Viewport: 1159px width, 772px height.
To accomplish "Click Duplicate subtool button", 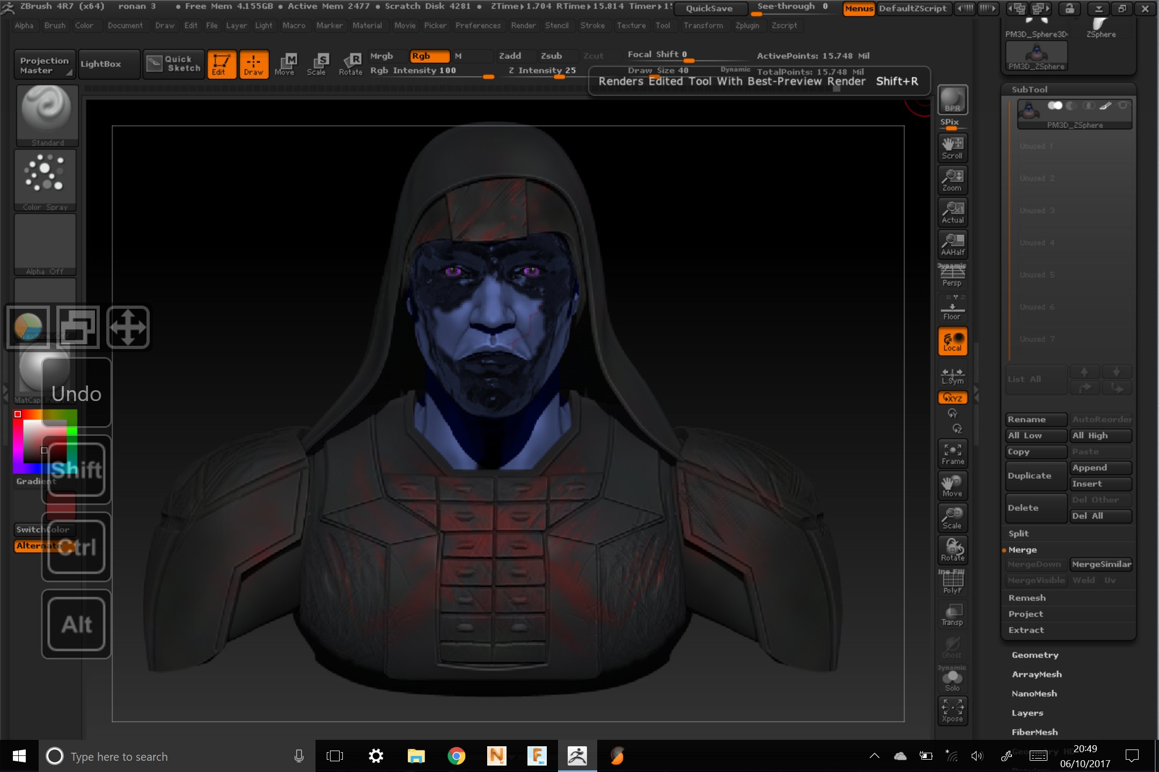I will [1036, 476].
